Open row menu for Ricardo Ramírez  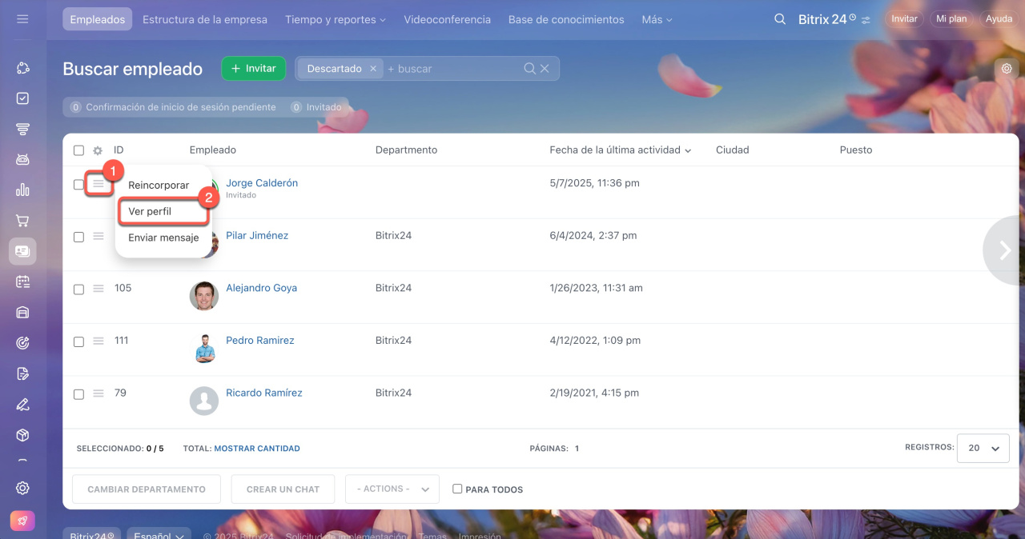[x=98, y=393]
